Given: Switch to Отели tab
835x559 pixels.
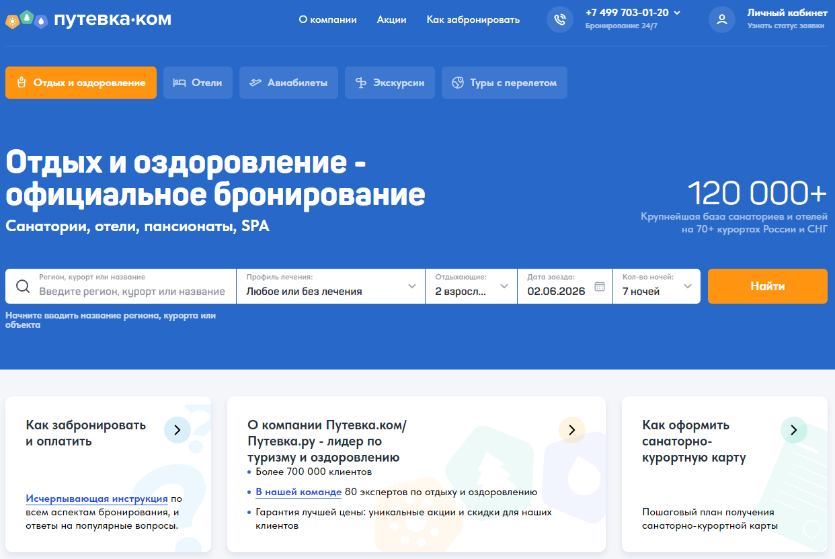Looking at the screenshot, I should click(198, 83).
